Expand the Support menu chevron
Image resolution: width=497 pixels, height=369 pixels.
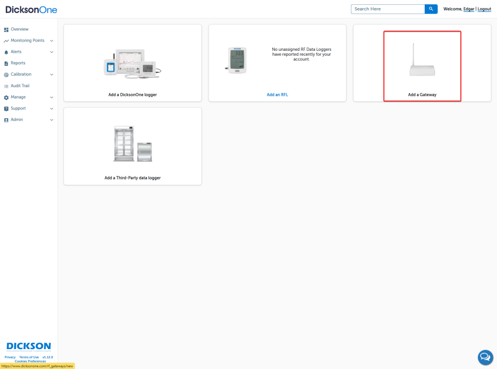(x=51, y=108)
